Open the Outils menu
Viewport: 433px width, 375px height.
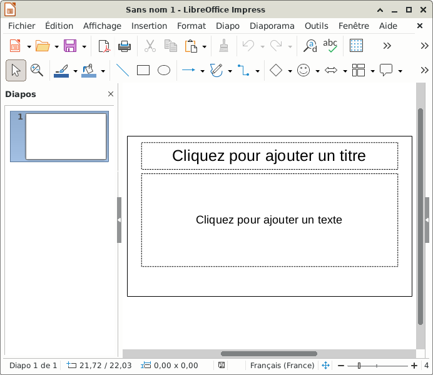317,26
